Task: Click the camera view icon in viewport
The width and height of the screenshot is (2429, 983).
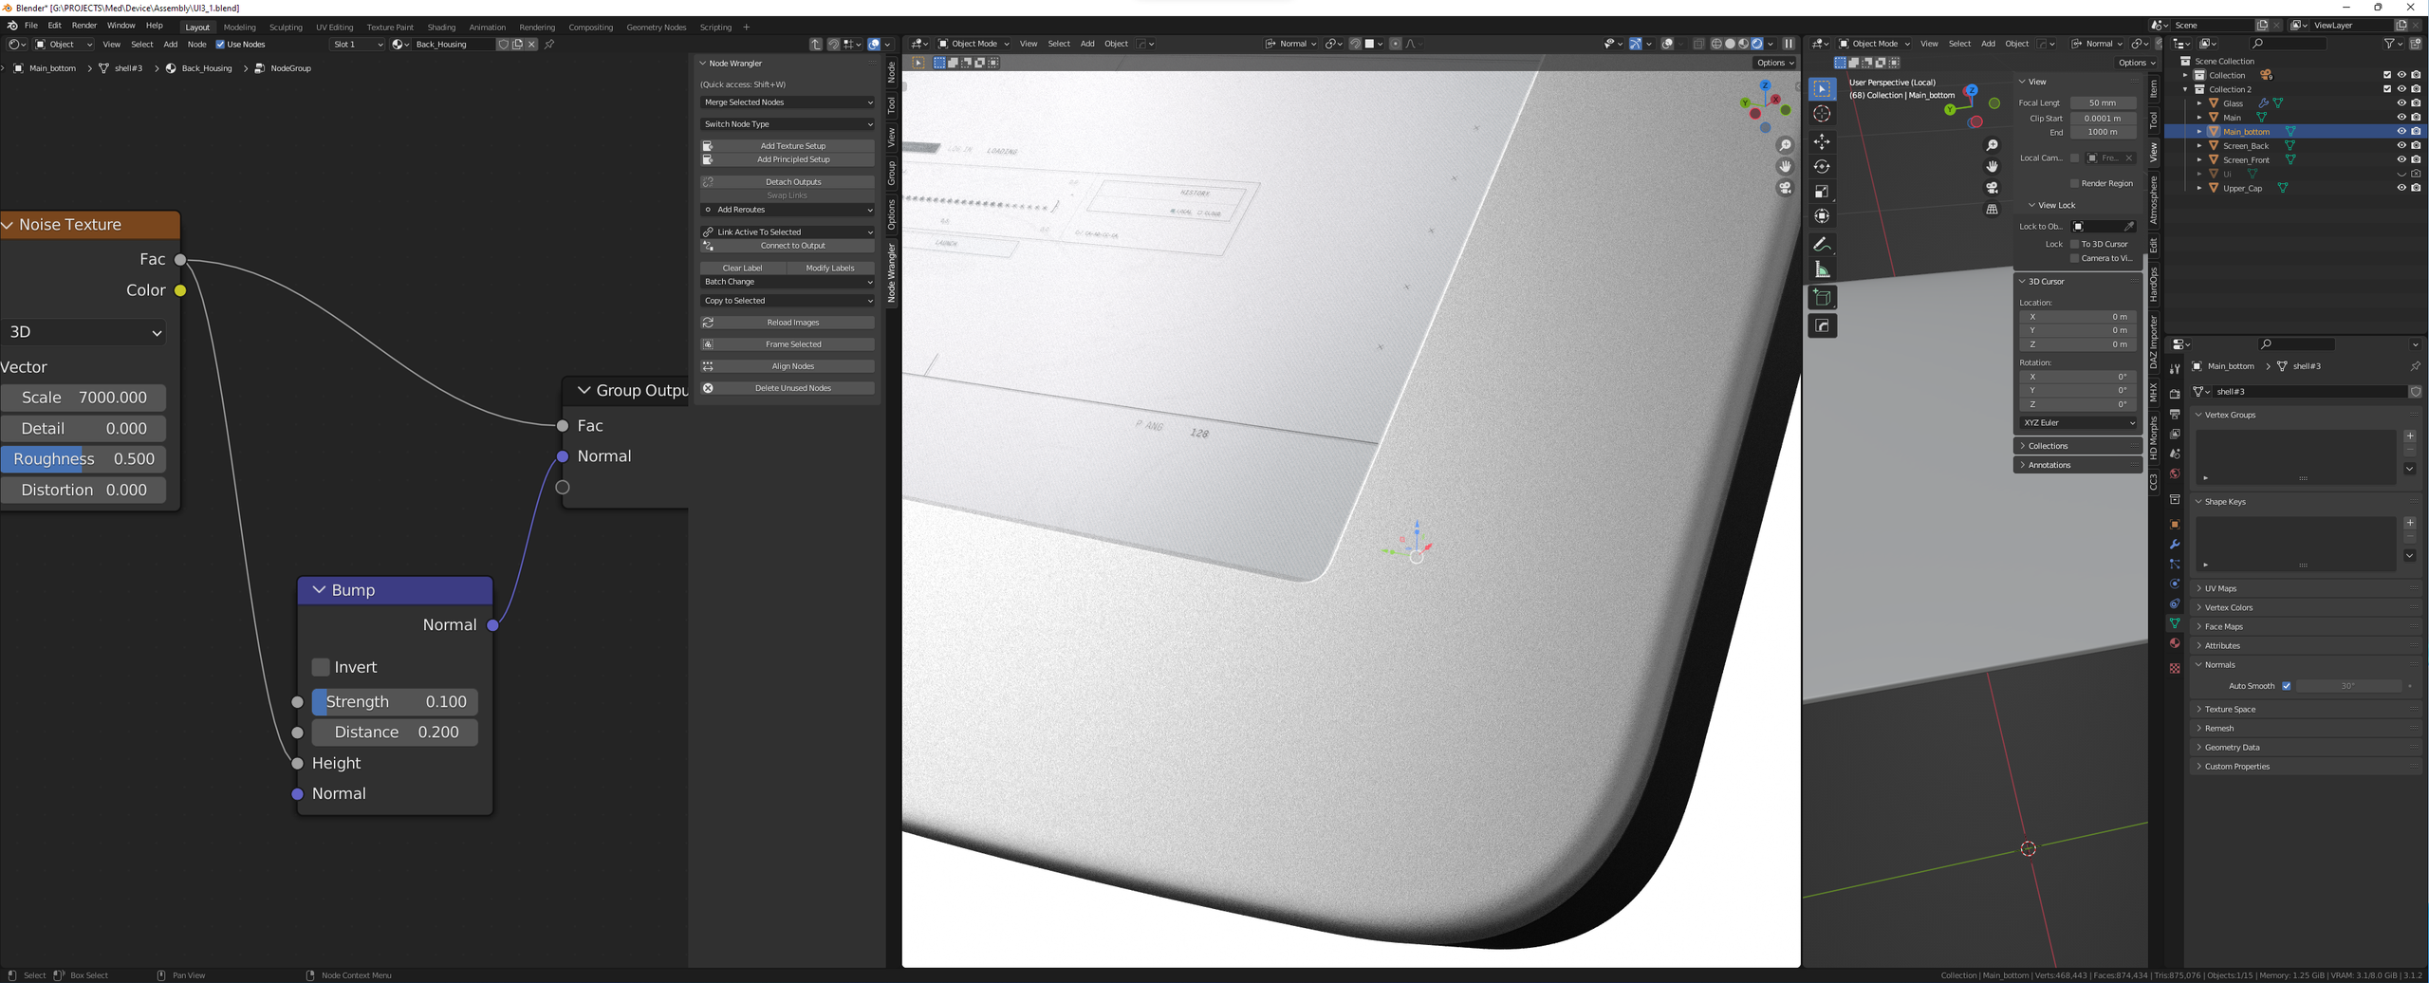Action: 1785,188
